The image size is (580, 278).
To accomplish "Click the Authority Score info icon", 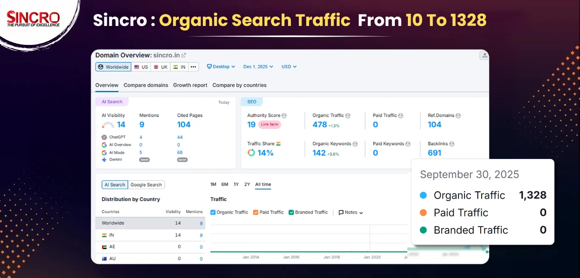I will point(284,115).
